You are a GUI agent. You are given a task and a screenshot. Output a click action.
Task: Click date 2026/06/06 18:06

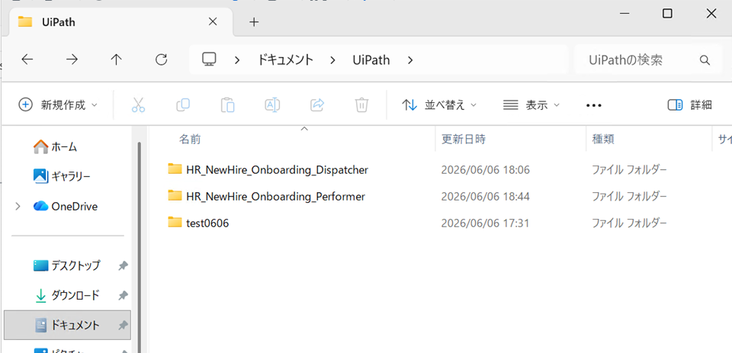coord(486,170)
